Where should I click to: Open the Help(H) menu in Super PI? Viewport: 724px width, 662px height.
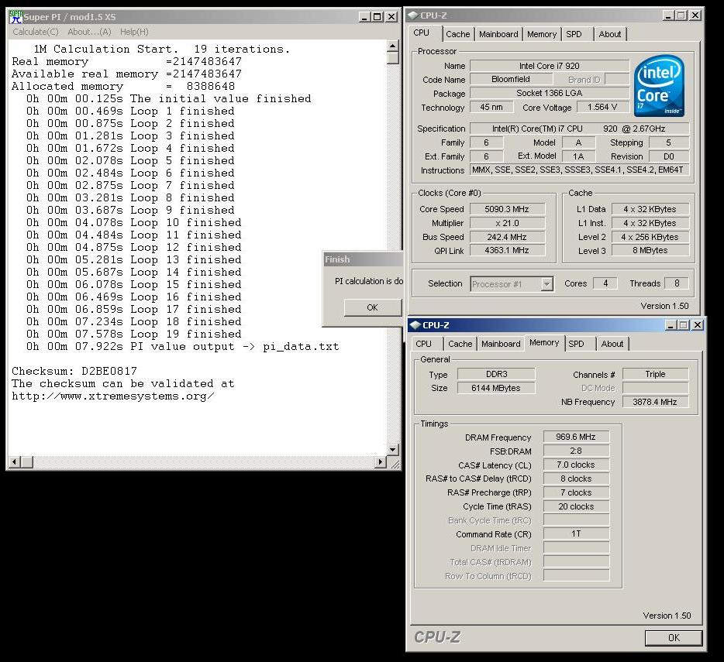134,32
